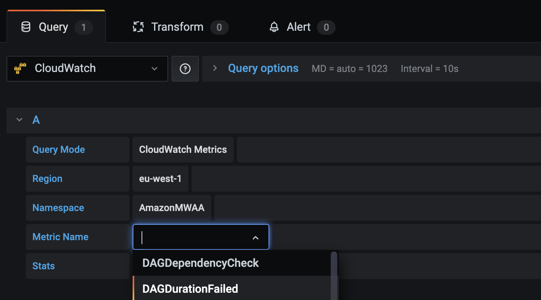
Task: Select the CloudWatch Metrics query mode
Action: click(x=183, y=150)
